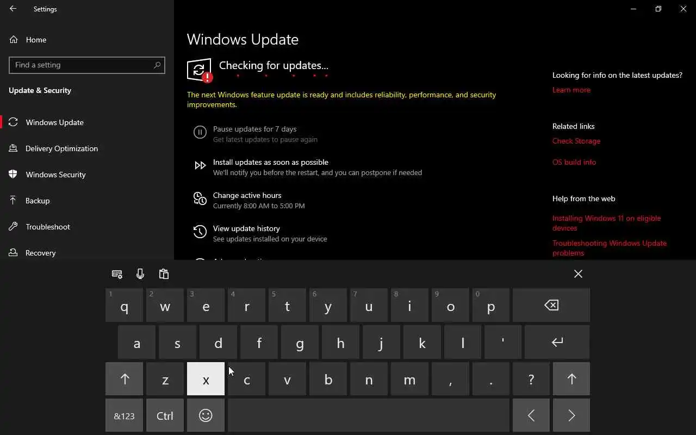The height and width of the screenshot is (435, 696).
Task: Select Windows Update in the sidebar
Action: 87,122
